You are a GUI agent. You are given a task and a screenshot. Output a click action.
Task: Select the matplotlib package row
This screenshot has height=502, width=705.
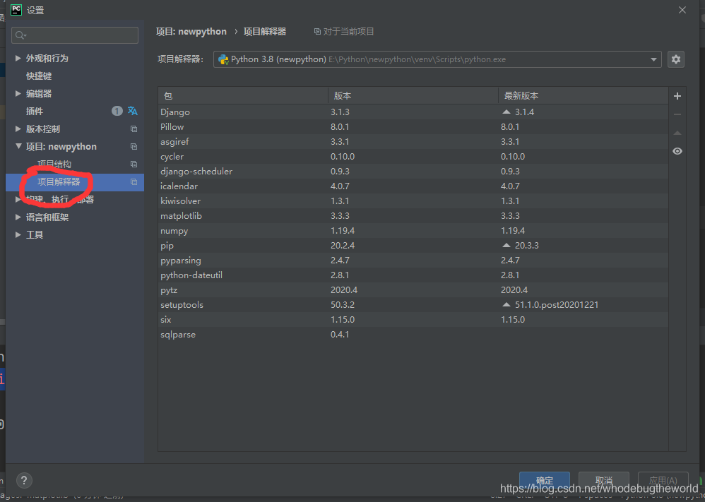[x=413, y=216]
